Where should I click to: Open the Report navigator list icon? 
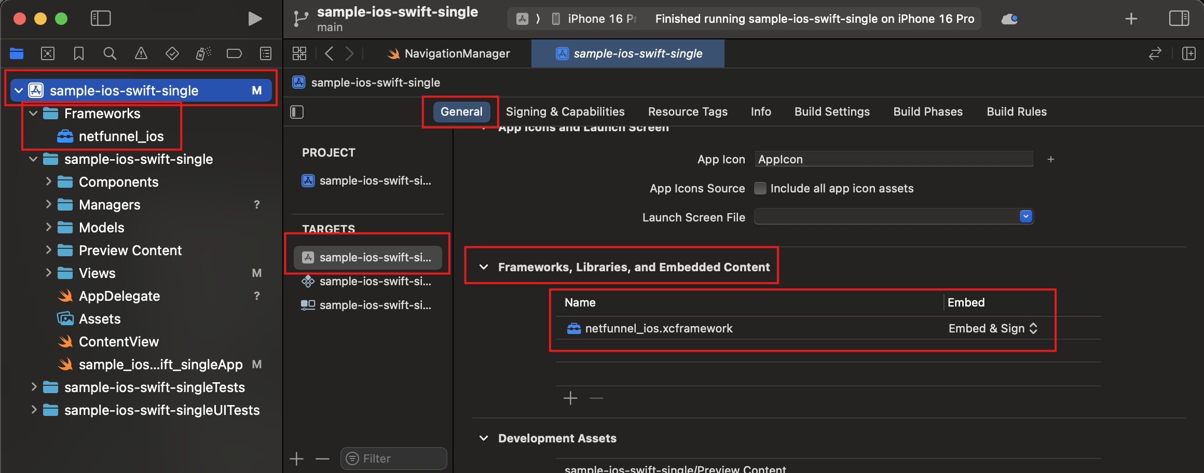coord(265,53)
